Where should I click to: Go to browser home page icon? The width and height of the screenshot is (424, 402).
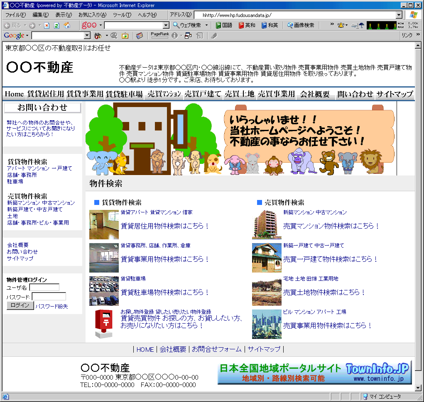point(67,25)
